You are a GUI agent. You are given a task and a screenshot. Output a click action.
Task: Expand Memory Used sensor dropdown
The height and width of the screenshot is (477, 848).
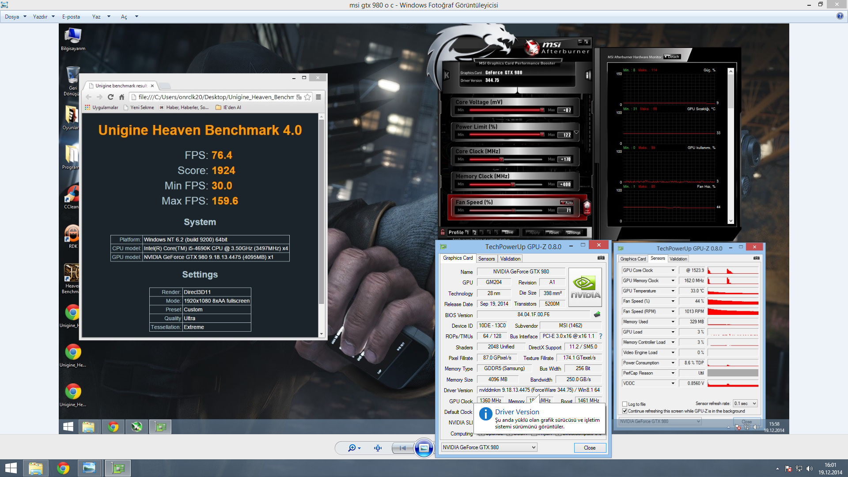click(x=673, y=322)
